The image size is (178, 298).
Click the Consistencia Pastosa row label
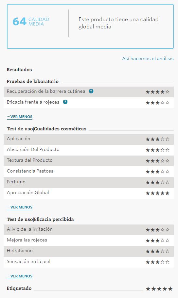pos(30,171)
